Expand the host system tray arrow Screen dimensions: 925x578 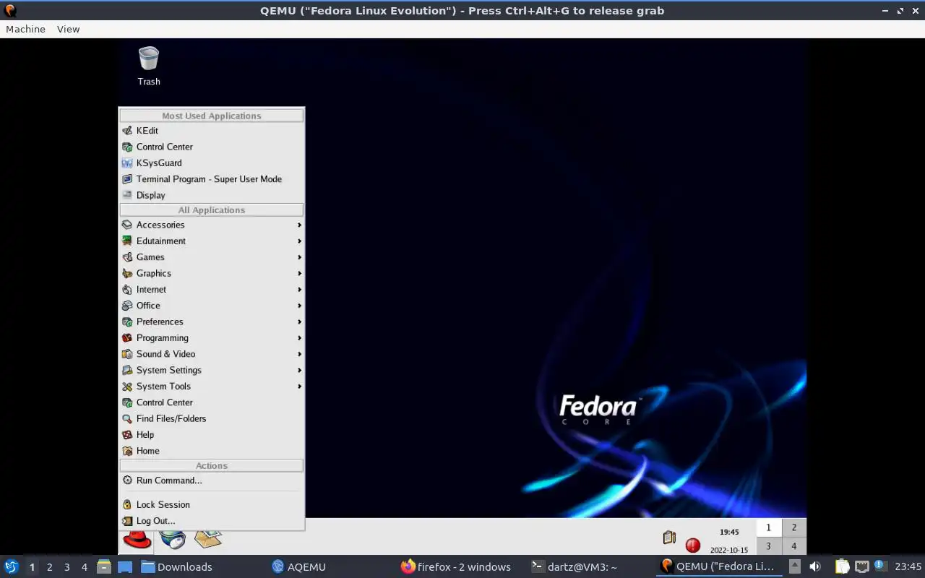pyautogui.click(x=795, y=567)
